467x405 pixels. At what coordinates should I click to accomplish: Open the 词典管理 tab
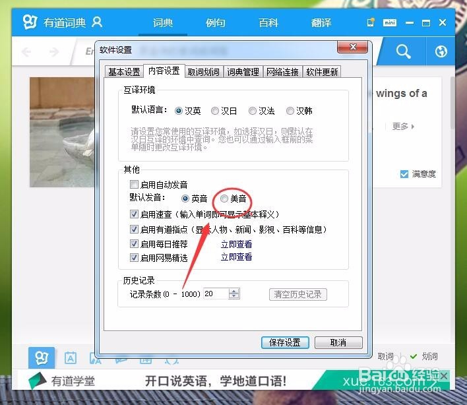pyautogui.click(x=243, y=72)
